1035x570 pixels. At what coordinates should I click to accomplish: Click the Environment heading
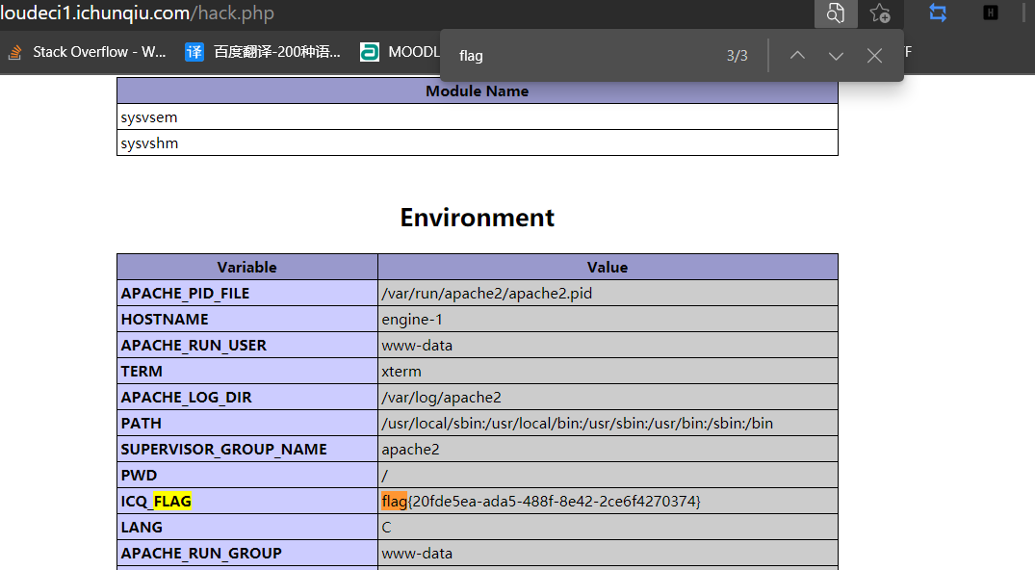(478, 218)
